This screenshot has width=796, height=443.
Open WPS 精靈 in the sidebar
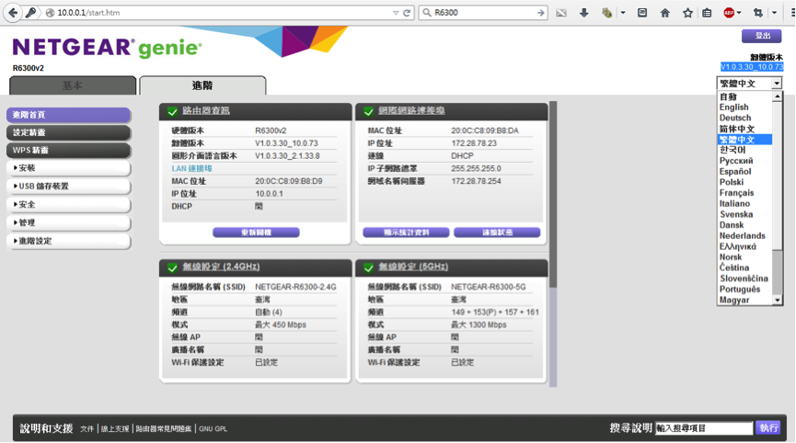click(x=68, y=151)
